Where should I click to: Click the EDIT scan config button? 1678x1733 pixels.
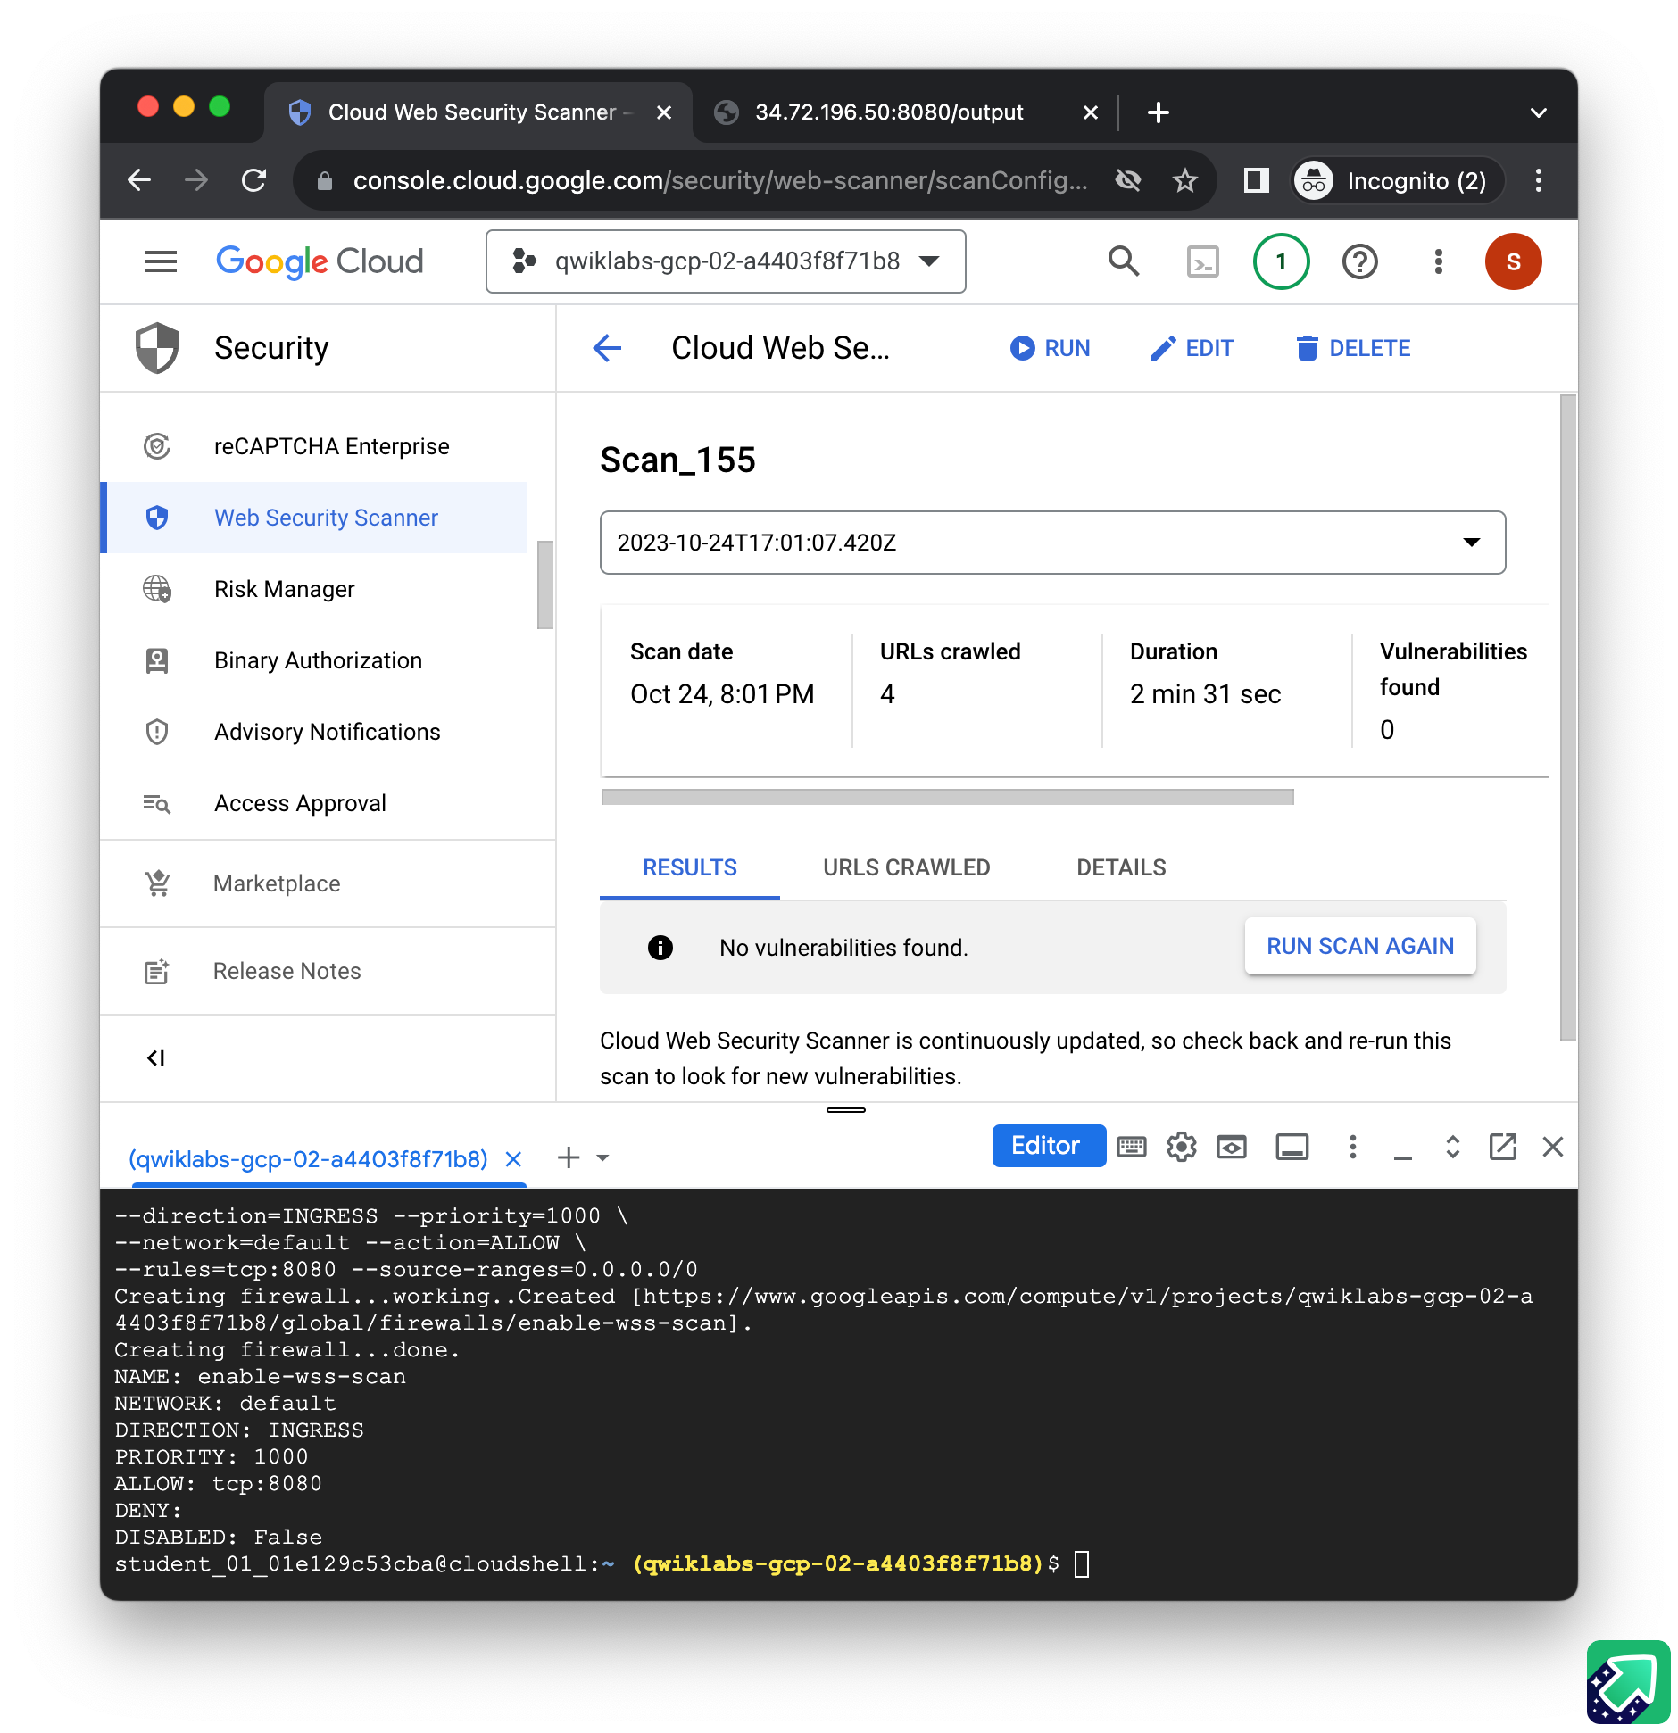(1192, 348)
